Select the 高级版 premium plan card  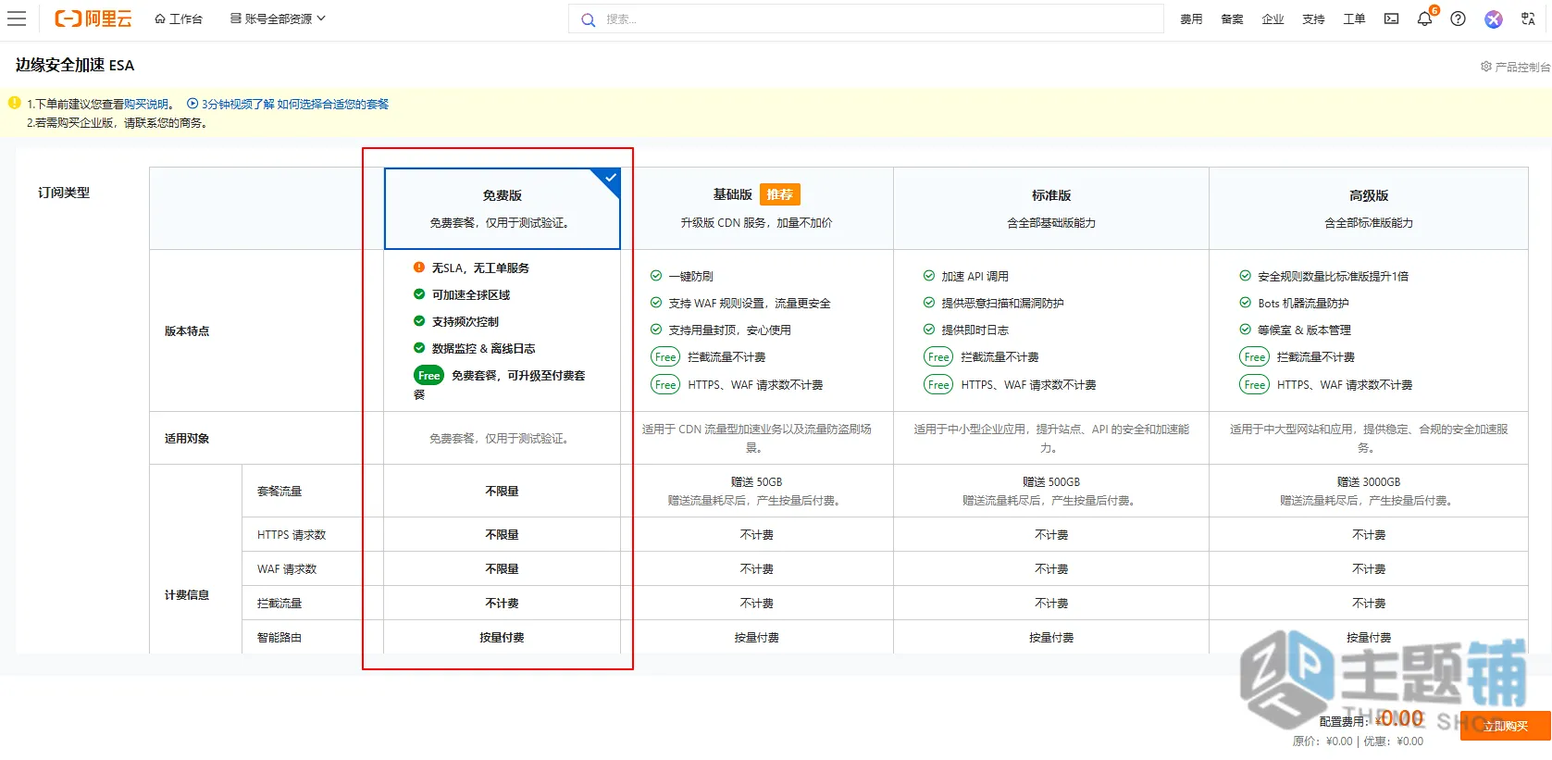[1369, 208]
